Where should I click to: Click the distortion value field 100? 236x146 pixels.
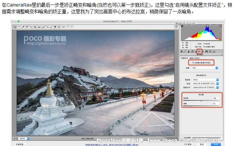(215, 98)
